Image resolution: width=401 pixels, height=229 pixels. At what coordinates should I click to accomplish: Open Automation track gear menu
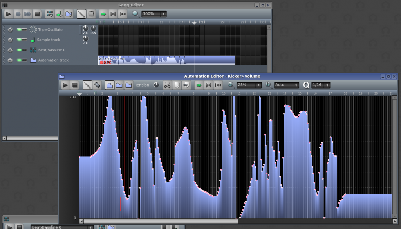pyautogui.click(x=10, y=60)
